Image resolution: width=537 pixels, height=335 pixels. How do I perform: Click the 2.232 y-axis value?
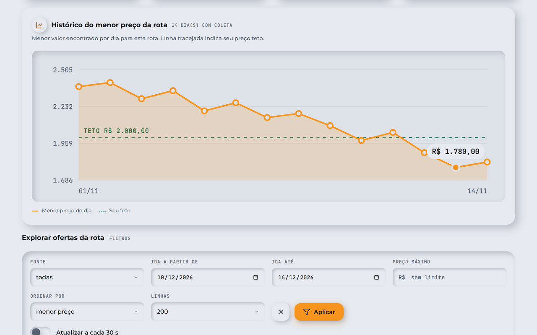(x=63, y=107)
